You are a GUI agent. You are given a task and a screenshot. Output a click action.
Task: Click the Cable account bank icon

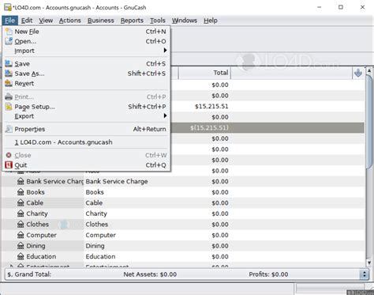(x=21, y=202)
